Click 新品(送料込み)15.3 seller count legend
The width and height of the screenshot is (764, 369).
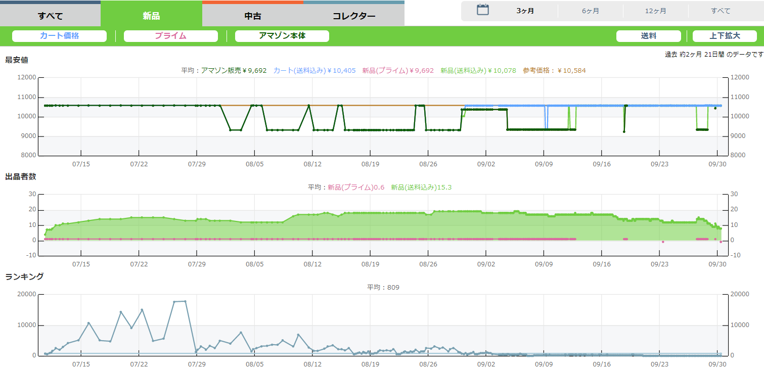coord(421,188)
